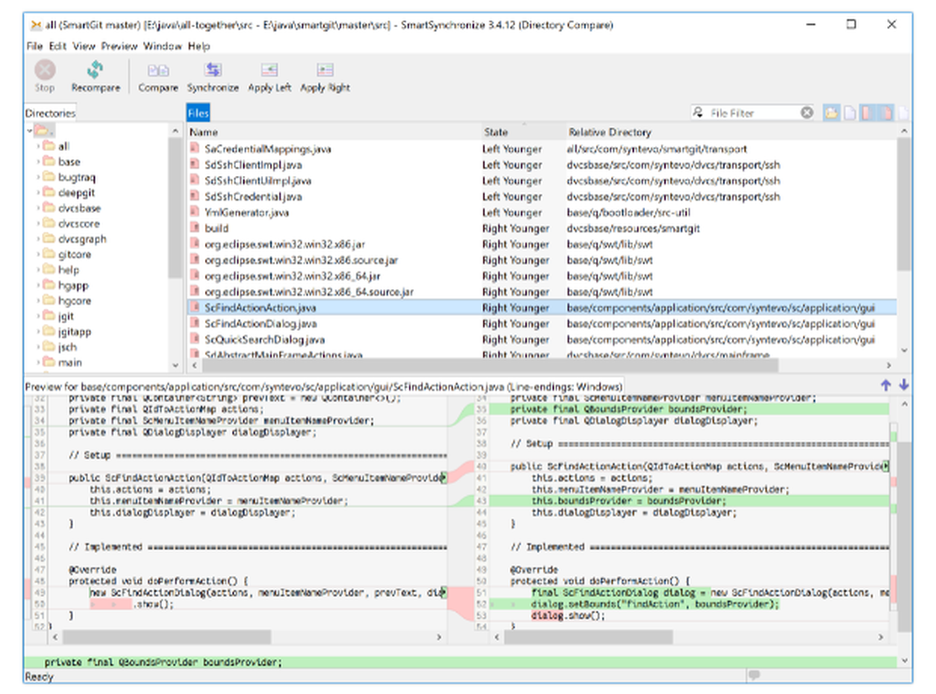Click the file icon of SdSshCredential.java
Image resolution: width=936 pixels, height=694 pixels.
click(195, 196)
